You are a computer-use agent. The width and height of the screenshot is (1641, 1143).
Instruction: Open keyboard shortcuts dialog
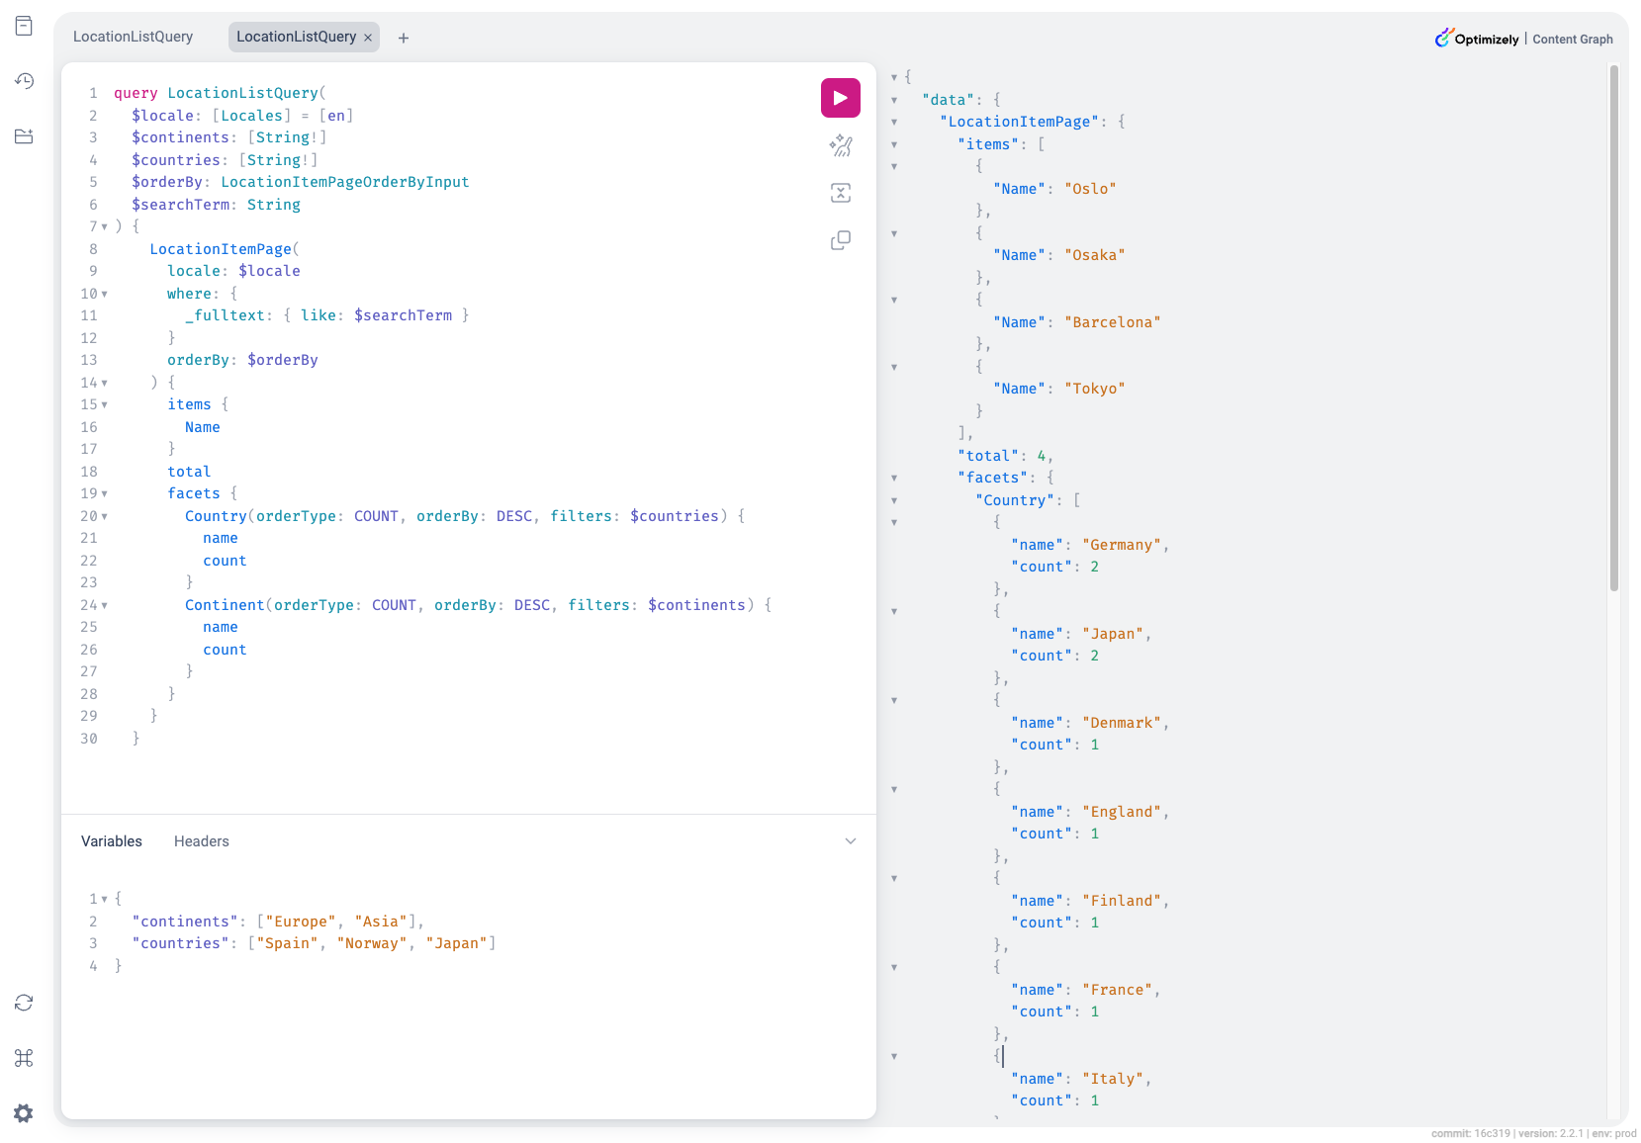point(25,1058)
